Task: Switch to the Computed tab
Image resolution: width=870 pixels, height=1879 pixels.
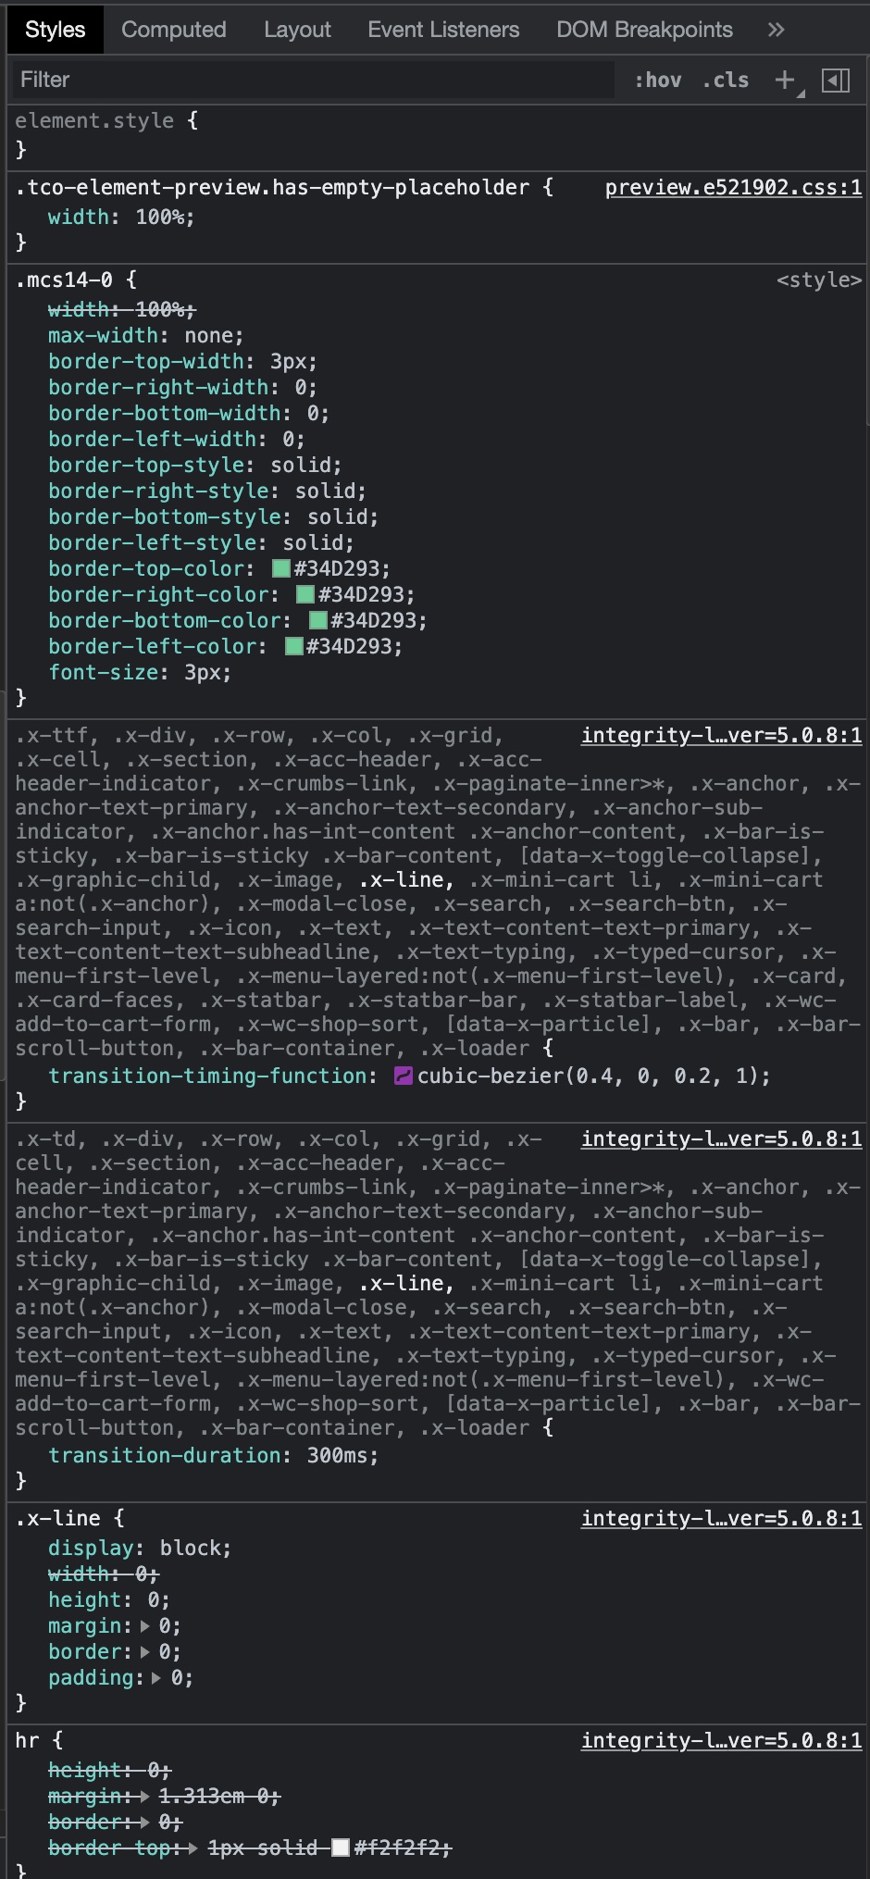Action: 174,30
